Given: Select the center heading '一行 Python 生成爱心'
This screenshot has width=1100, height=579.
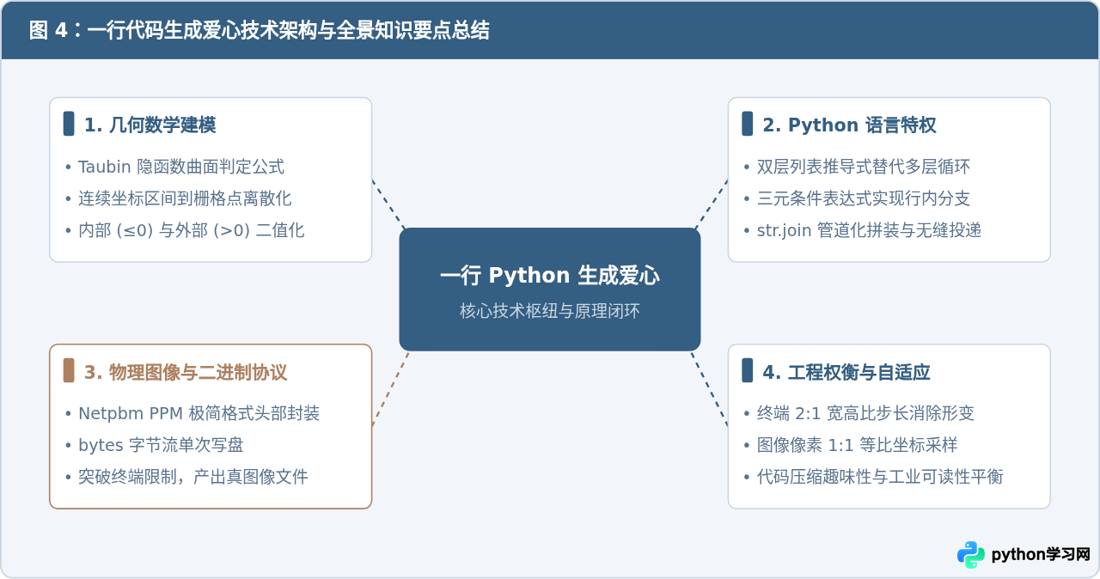Looking at the screenshot, I should [550, 276].
